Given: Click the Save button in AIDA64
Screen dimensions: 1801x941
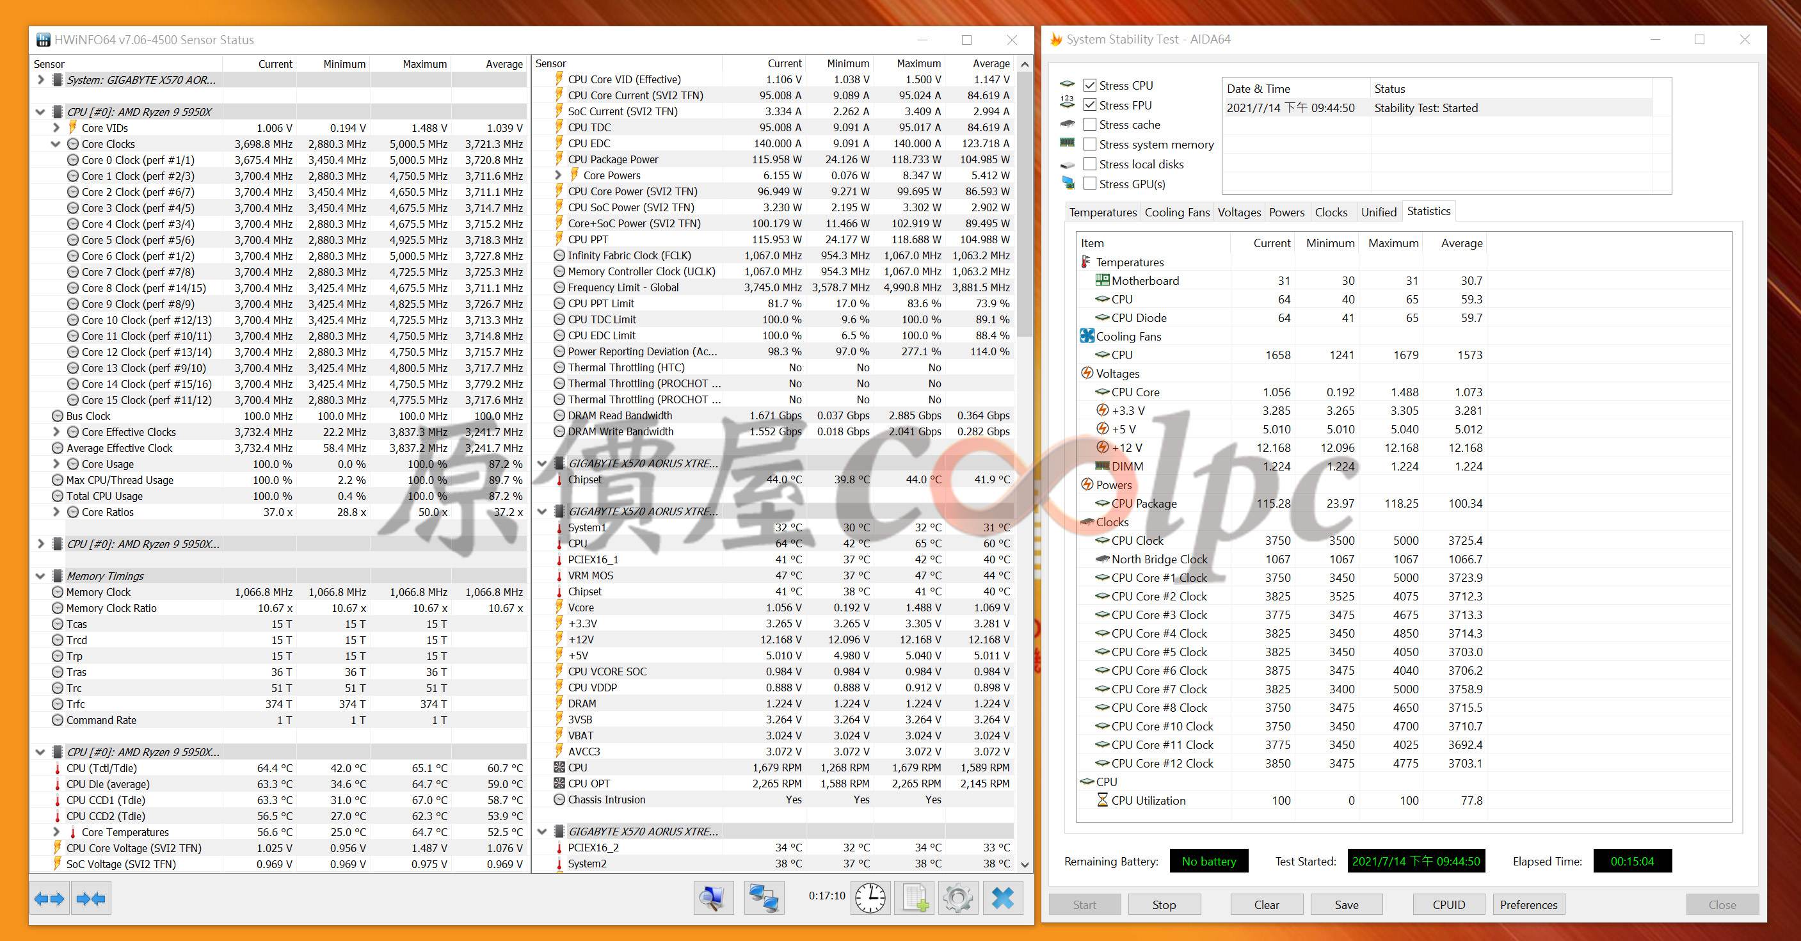Looking at the screenshot, I should pyautogui.click(x=1347, y=905).
